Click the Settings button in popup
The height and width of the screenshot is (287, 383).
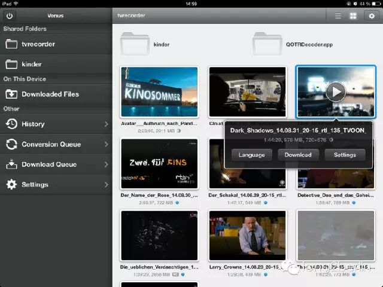point(345,155)
